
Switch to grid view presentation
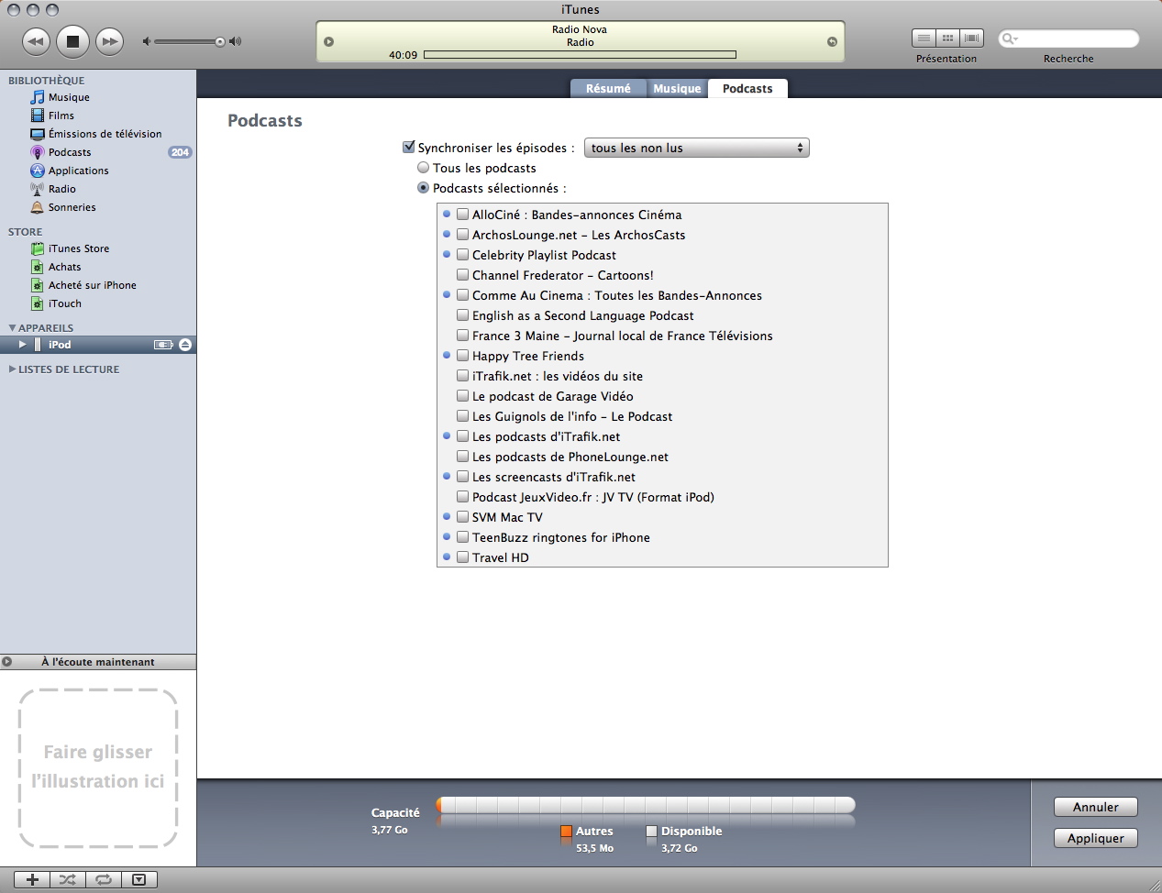coord(947,38)
